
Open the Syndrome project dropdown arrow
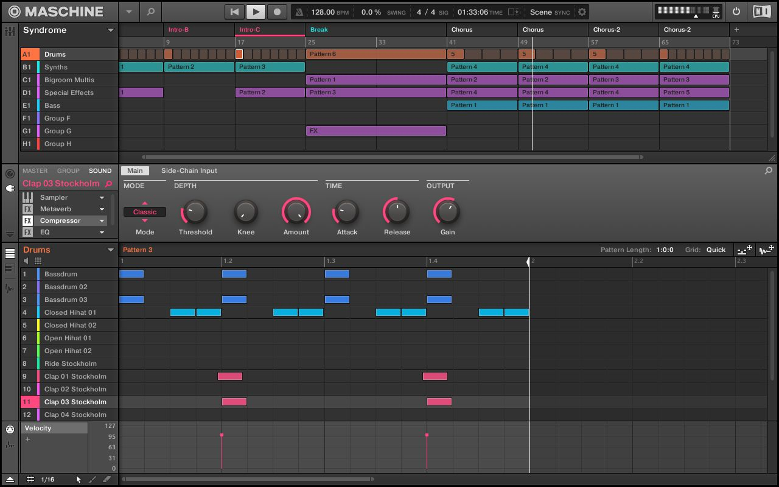(110, 30)
